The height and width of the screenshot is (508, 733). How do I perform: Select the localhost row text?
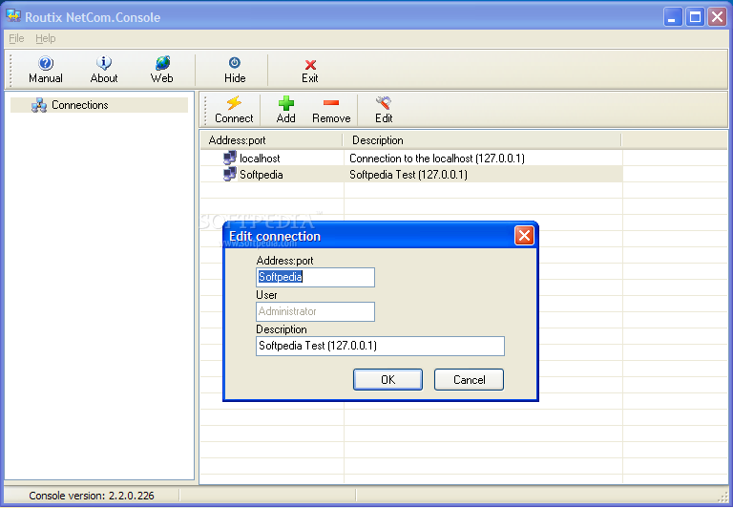point(260,159)
